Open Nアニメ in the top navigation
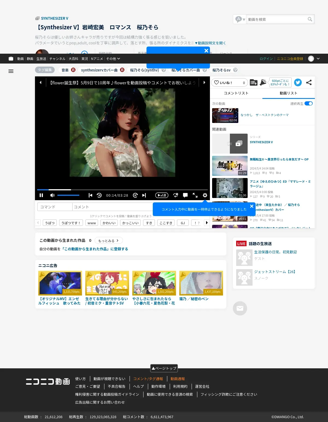The width and height of the screenshot is (328, 422). click(x=97, y=59)
